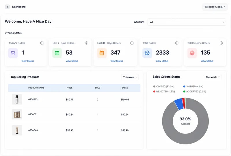Click the 2333 Total Orders count
This screenshot has height=156, width=231.
point(163,53)
